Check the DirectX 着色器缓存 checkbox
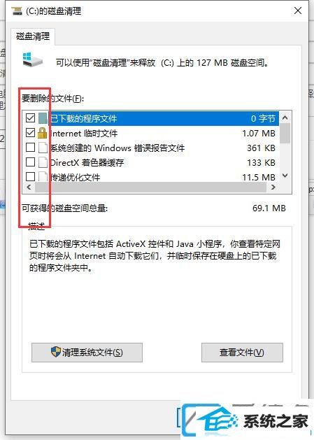This screenshot has width=314, height=440. [30, 162]
